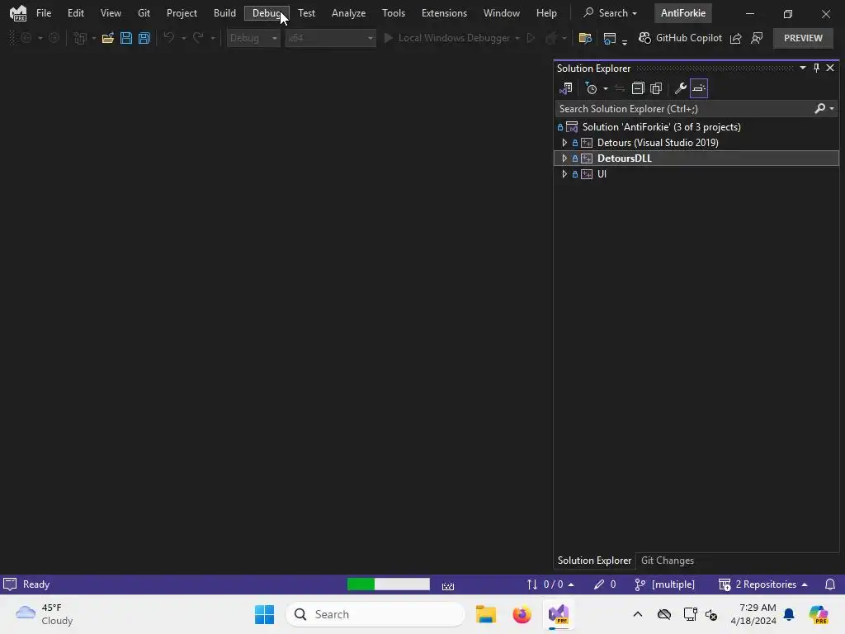Select the UI project row
The height and width of the screenshot is (634, 845).
pyautogui.click(x=696, y=174)
